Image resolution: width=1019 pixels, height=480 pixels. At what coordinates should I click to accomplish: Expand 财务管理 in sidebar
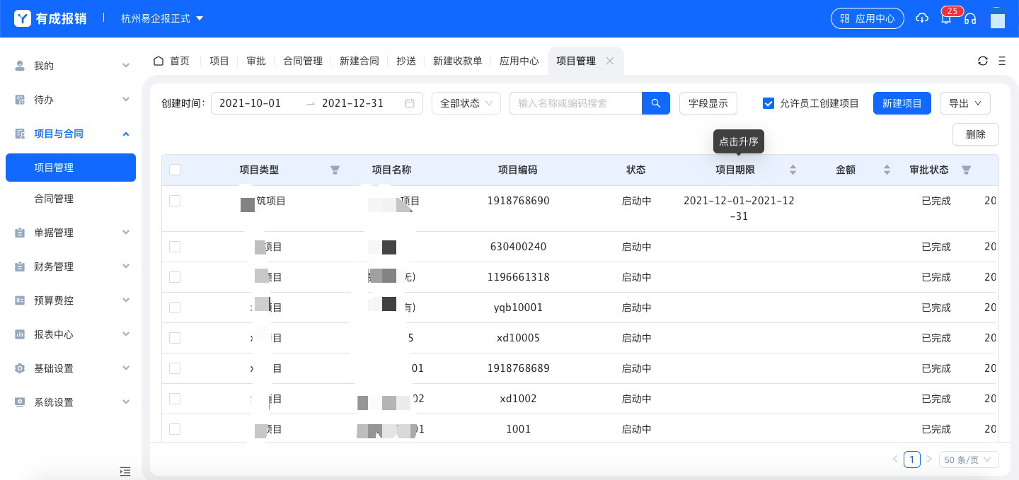[x=71, y=267]
